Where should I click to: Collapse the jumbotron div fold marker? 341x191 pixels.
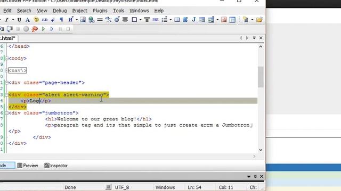[6, 113]
